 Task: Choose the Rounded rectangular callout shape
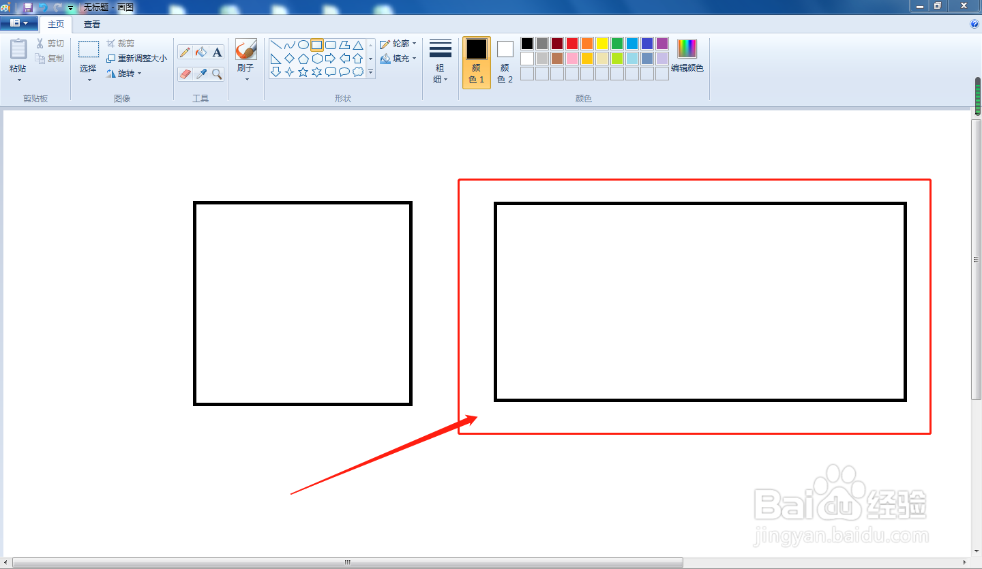point(331,72)
